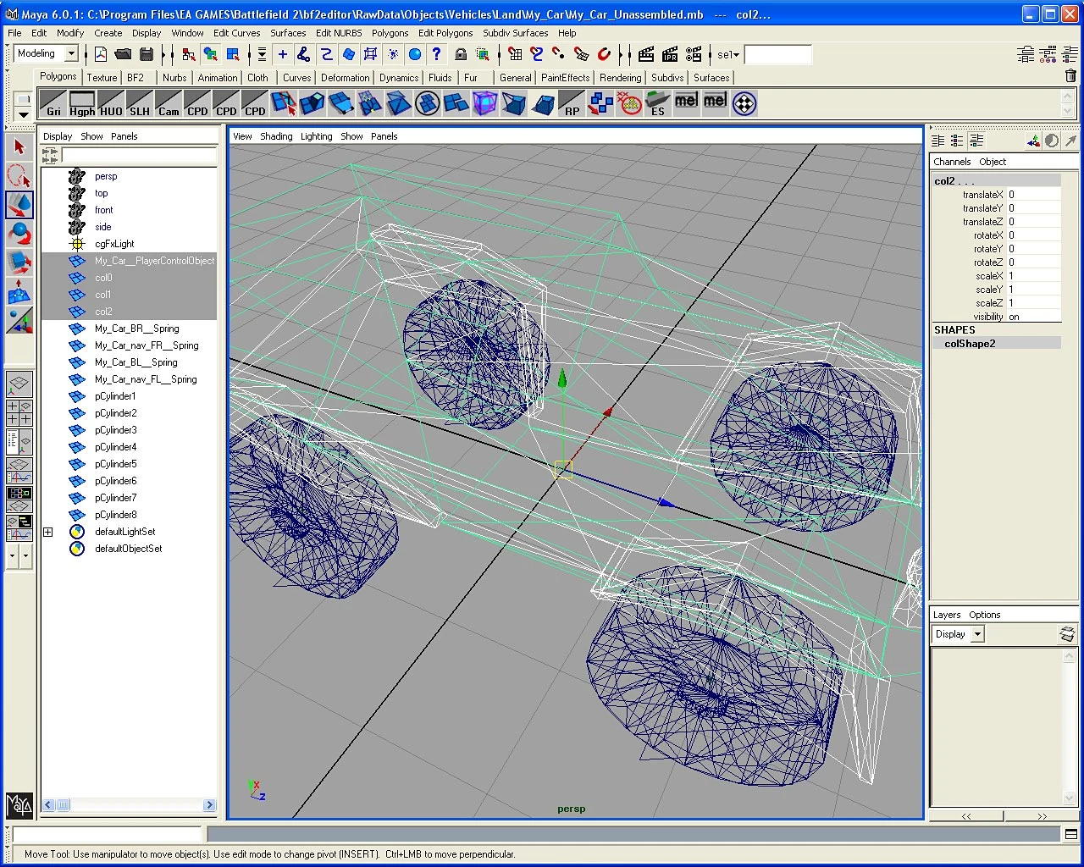Screen dimensions: 1084x867
Task: Pick the Scale tool in toolbox
Action: click(x=19, y=262)
